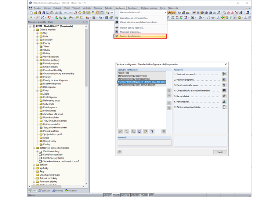This screenshot has height=197, width=279.
Task: Select Tiskové protokoly tree item
Action: 48,178
